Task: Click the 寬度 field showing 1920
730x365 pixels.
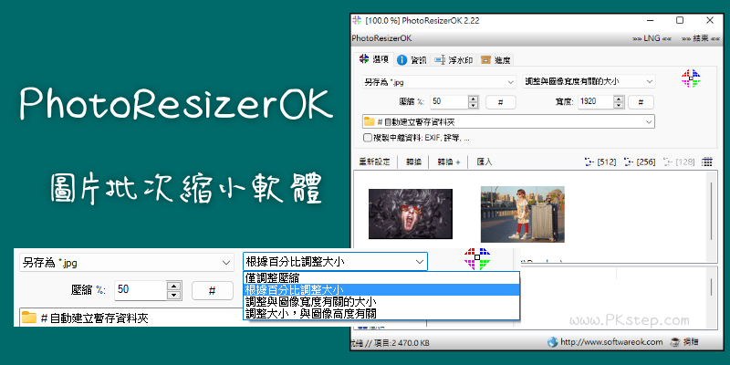Action: pyautogui.click(x=596, y=101)
